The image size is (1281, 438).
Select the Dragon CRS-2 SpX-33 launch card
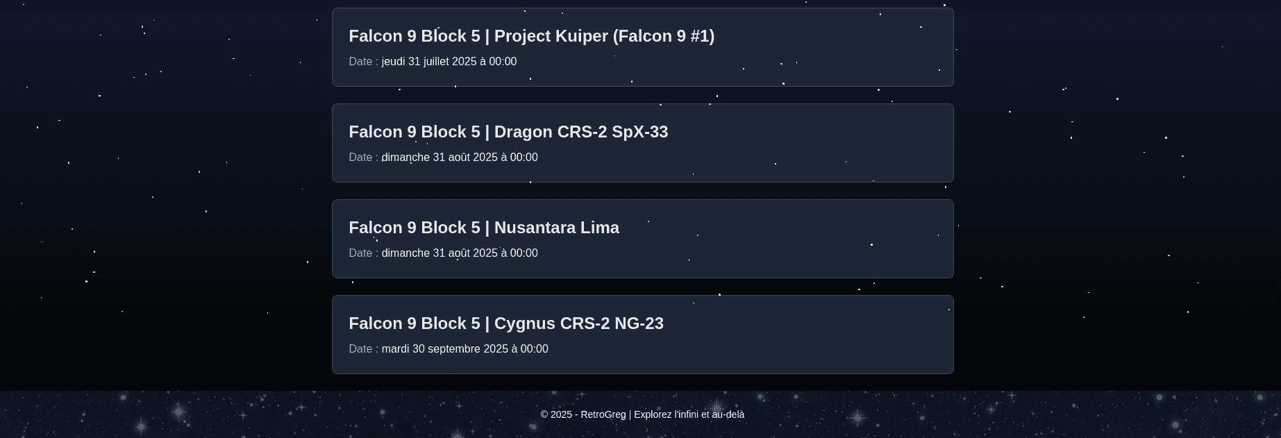(x=642, y=142)
